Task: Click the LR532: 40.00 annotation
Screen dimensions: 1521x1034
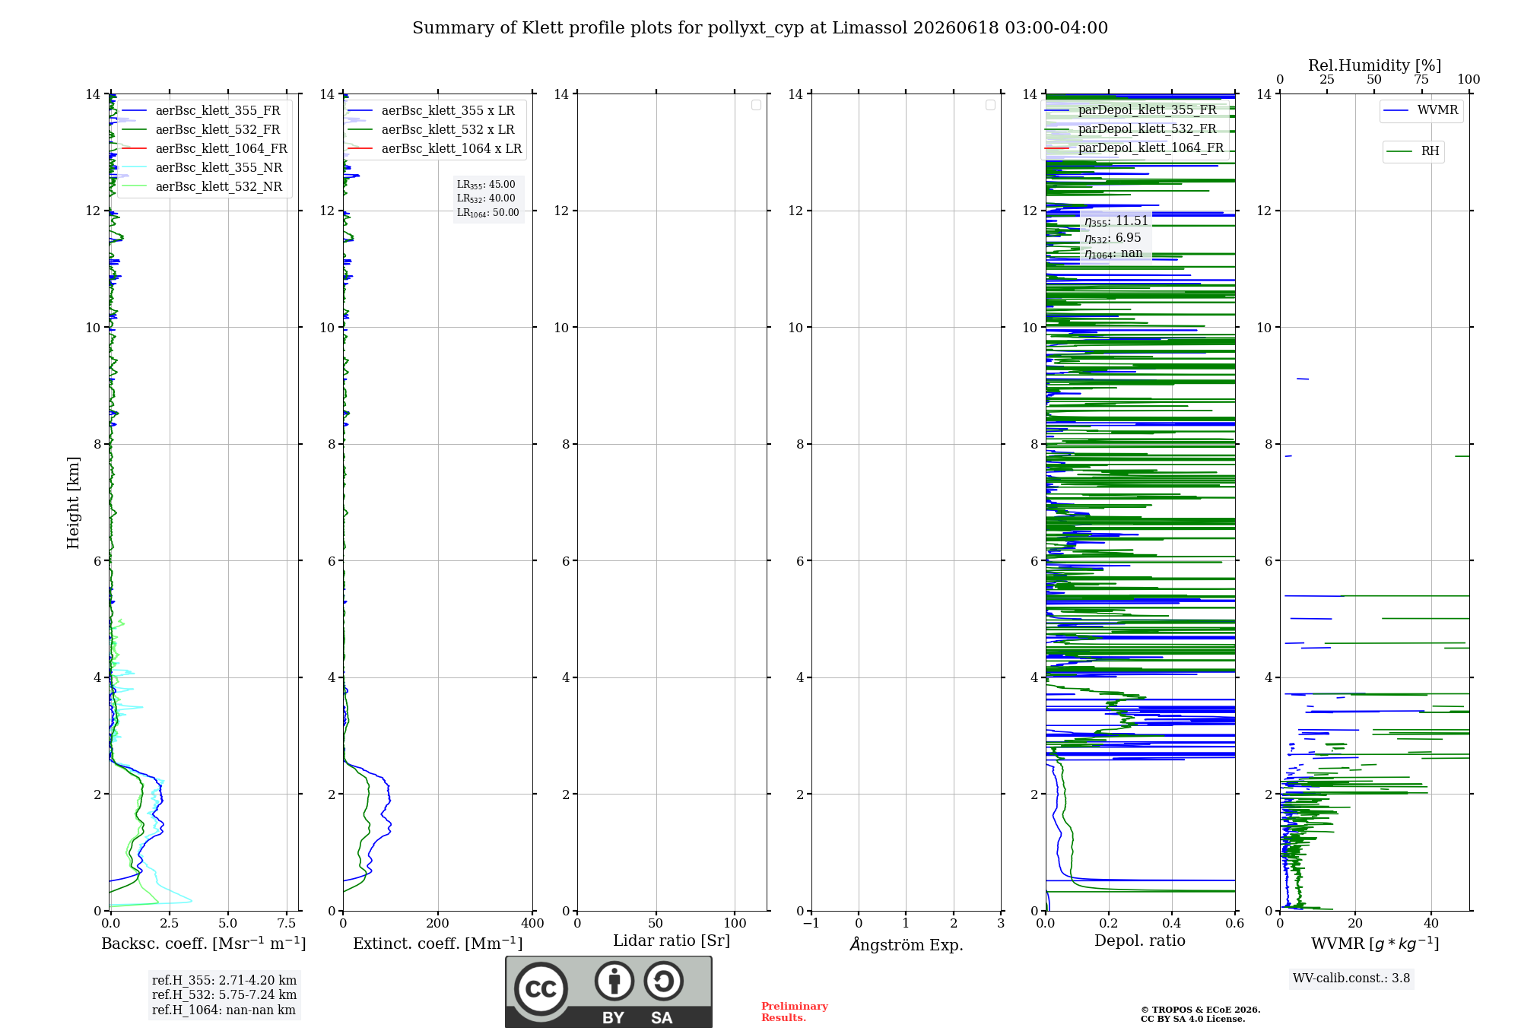Action: pos(486,198)
